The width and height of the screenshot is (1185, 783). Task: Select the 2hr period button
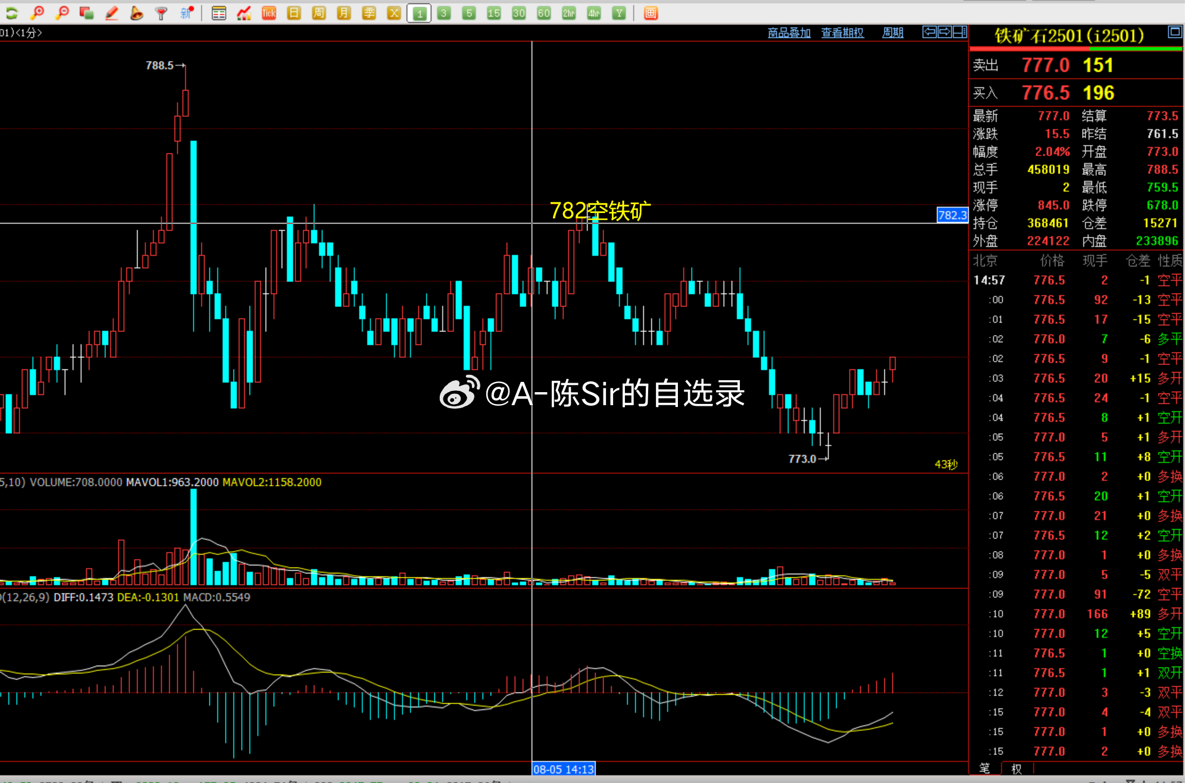coord(569,13)
